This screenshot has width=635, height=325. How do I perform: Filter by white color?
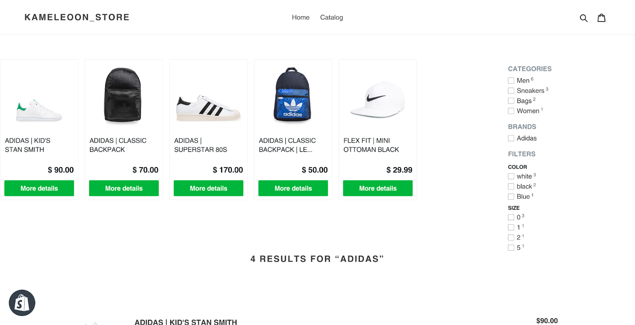(511, 176)
